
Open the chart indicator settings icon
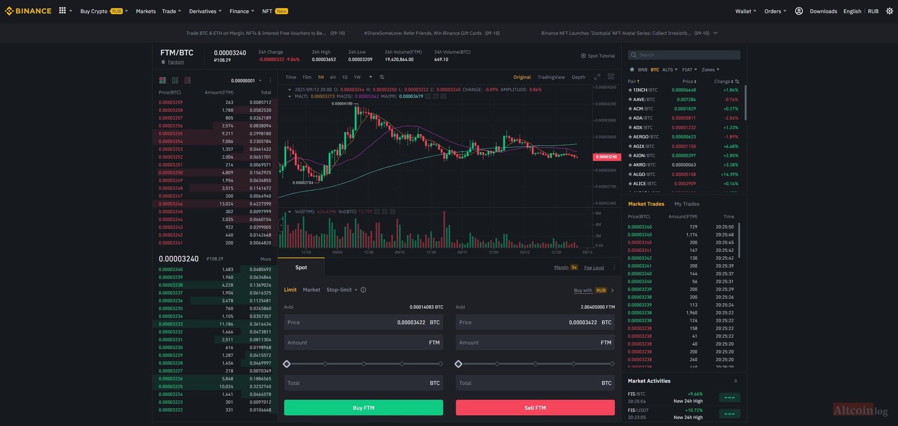(382, 77)
